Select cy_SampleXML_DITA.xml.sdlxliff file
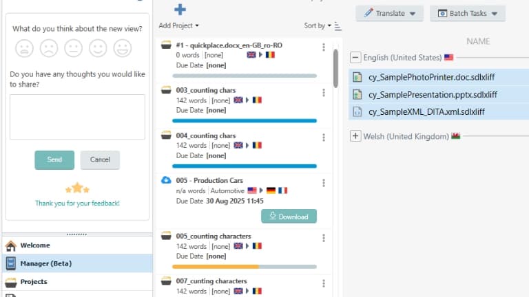 pyautogui.click(x=439, y=112)
